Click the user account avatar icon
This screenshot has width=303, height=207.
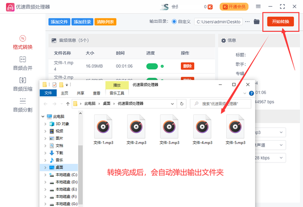click(x=164, y=7)
